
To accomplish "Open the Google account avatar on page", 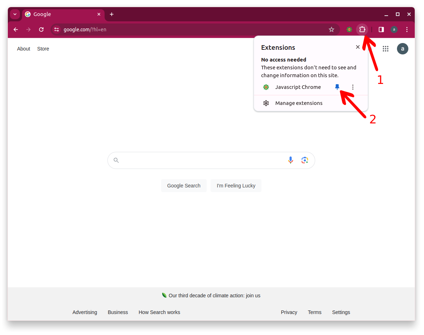I will coord(402,49).
